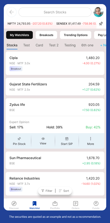Switch to the Card watchlist tab
Viewport: 110px width, 223px height.
(39, 45)
